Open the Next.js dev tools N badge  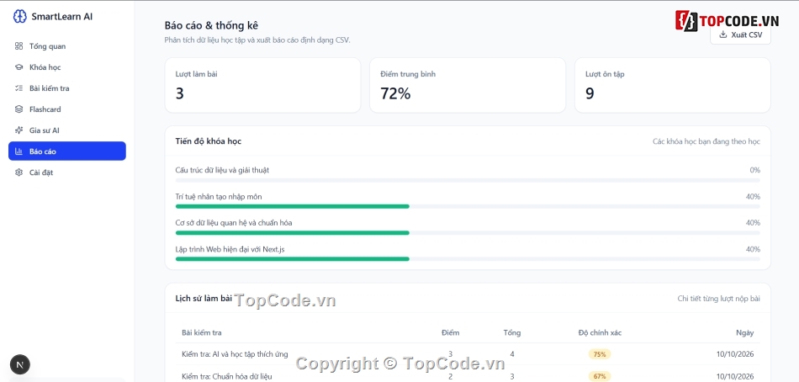pyautogui.click(x=20, y=364)
